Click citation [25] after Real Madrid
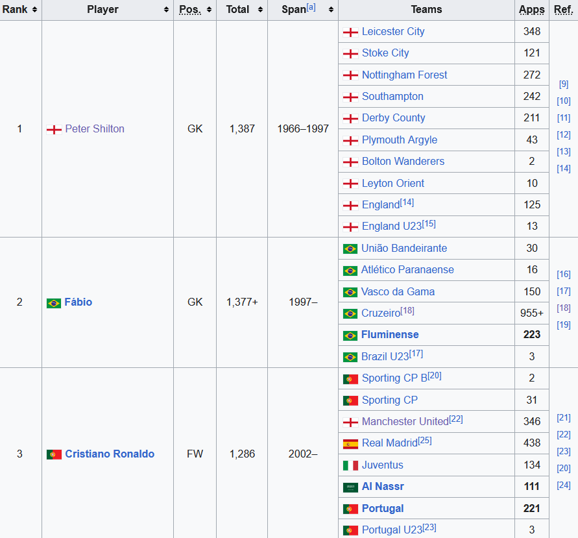Image resolution: width=578 pixels, height=538 pixels. pyautogui.click(x=425, y=441)
